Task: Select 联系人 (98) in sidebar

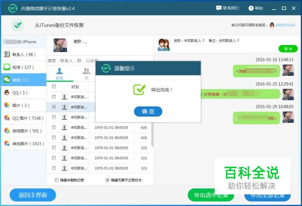Action: [x=24, y=54]
